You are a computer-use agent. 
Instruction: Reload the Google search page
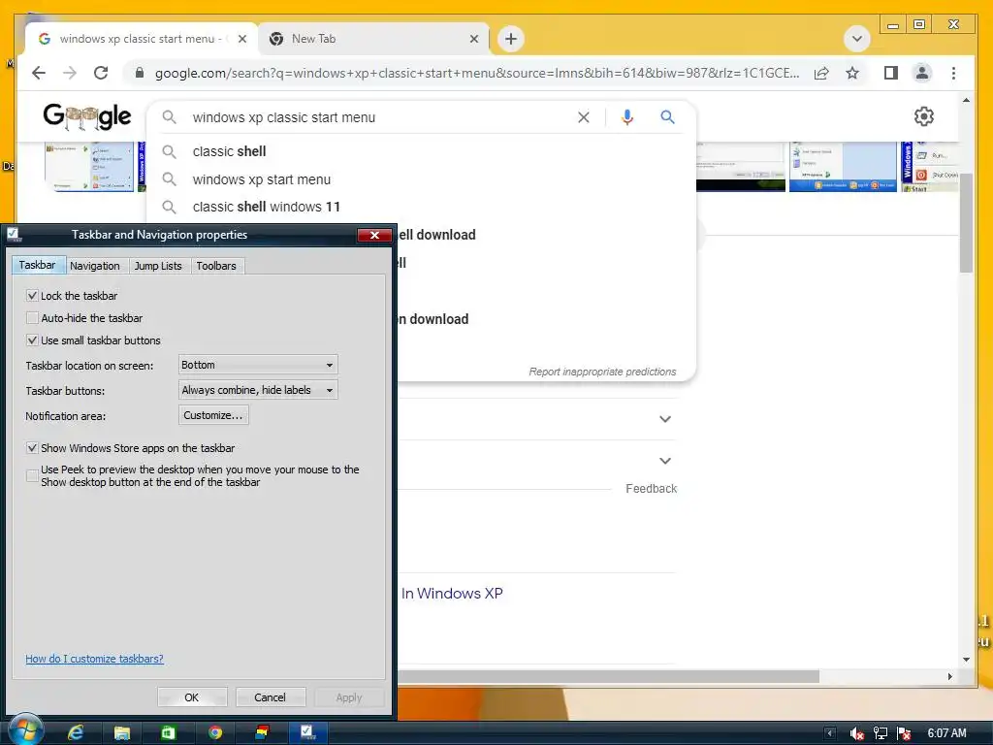[101, 73]
